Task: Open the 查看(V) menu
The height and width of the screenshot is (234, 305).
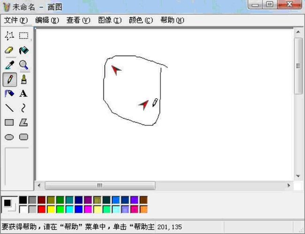Action: click(78, 20)
